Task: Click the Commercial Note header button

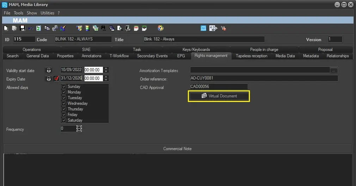Action: pyautogui.click(x=177, y=149)
